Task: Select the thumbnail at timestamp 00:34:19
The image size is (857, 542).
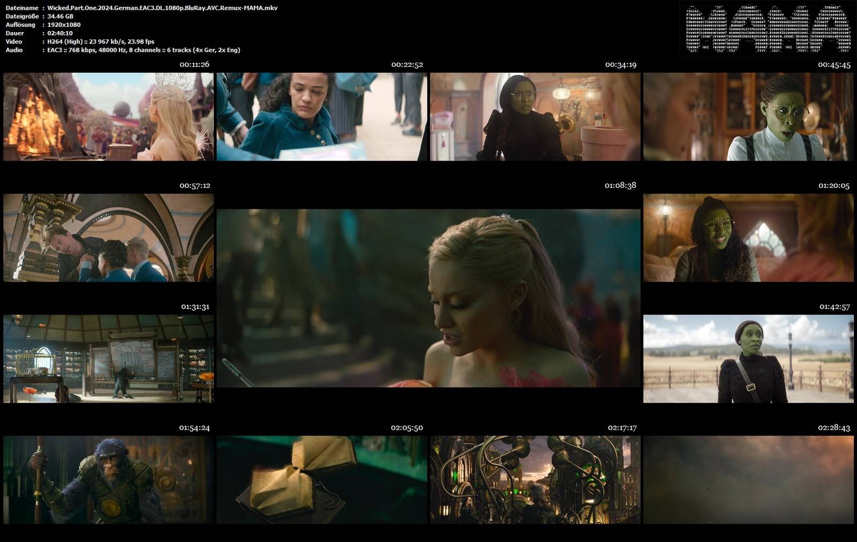Action: click(x=535, y=117)
